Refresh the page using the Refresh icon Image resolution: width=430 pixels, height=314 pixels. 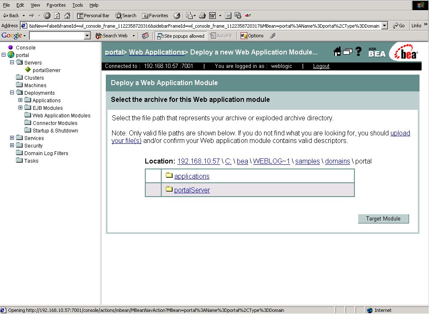(x=57, y=16)
